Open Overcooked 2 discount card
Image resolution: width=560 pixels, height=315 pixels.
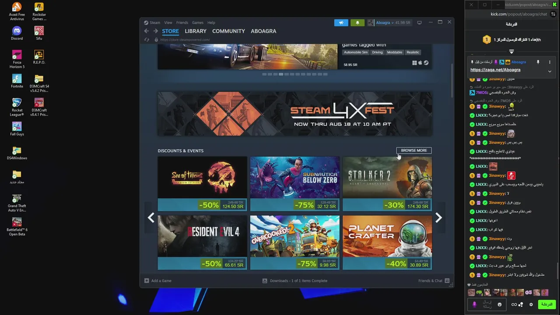tap(295, 242)
